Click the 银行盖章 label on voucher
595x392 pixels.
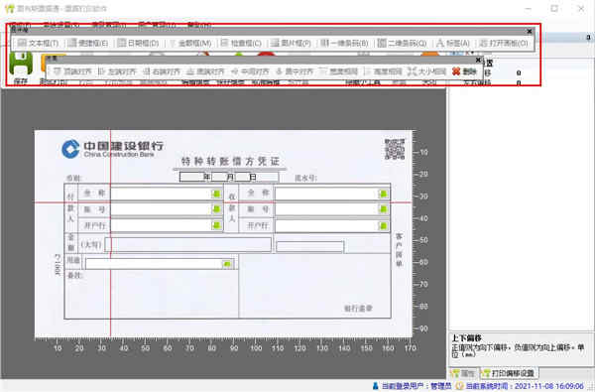click(358, 309)
